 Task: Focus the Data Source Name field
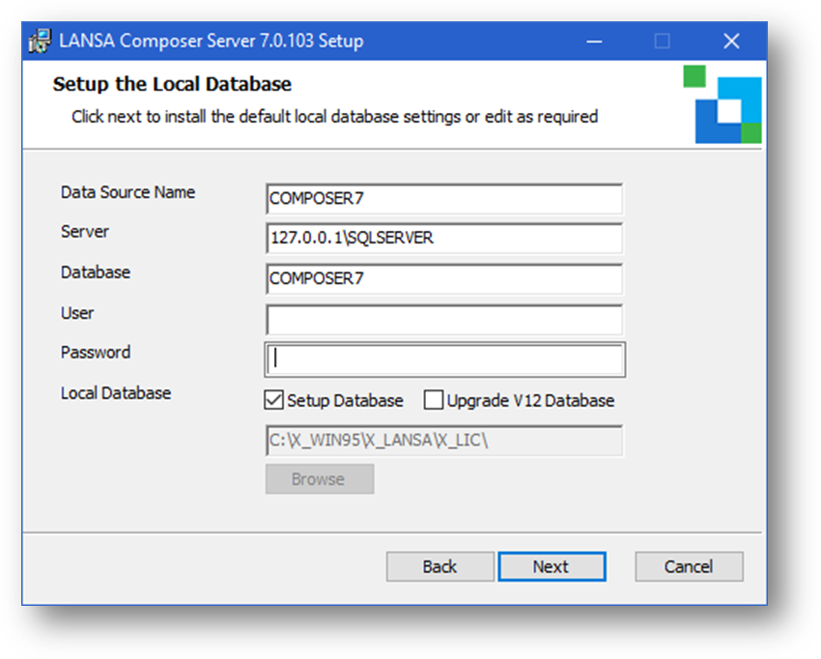click(444, 198)
